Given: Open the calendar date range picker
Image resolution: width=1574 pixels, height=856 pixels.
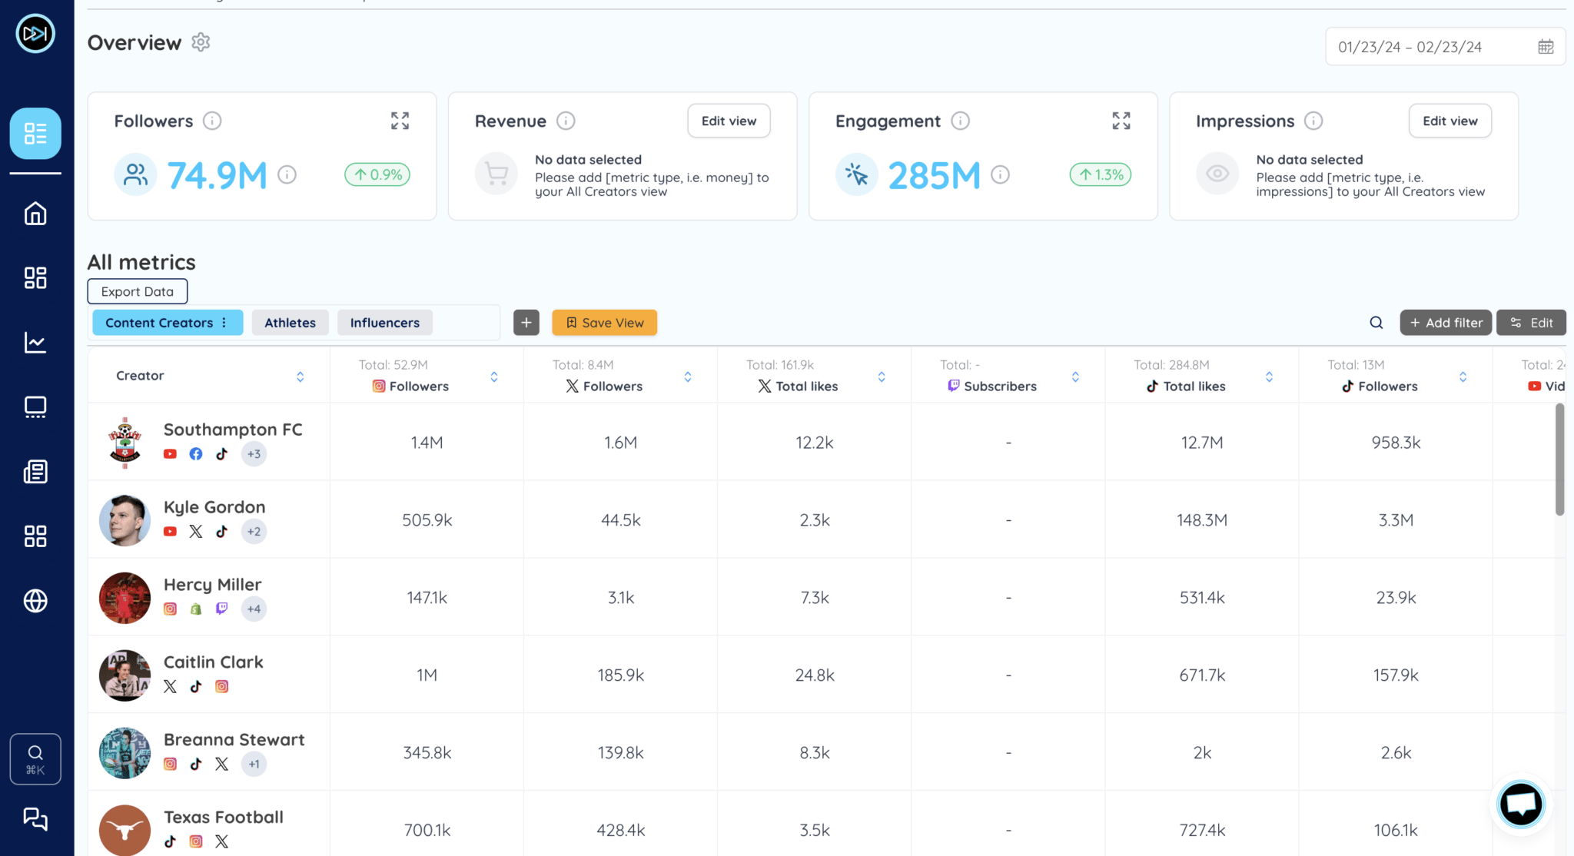Looking at the screenshot, I should pyautogui.click(x=1546, y=47).
